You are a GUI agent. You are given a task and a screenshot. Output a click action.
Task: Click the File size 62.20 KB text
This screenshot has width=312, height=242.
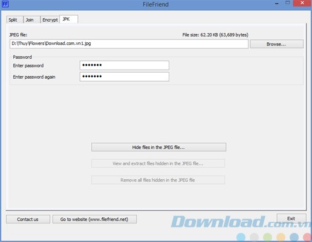click(x=215, y=35)
